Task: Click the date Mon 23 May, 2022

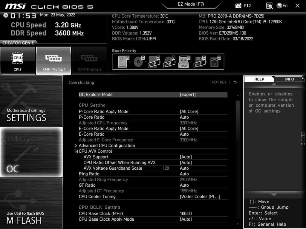Action: [x=57, y=15]
